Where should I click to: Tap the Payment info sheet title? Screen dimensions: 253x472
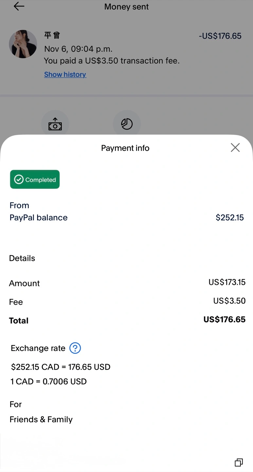point(125,148)
